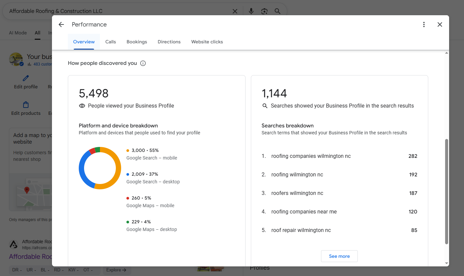Click the See more button

339,256
